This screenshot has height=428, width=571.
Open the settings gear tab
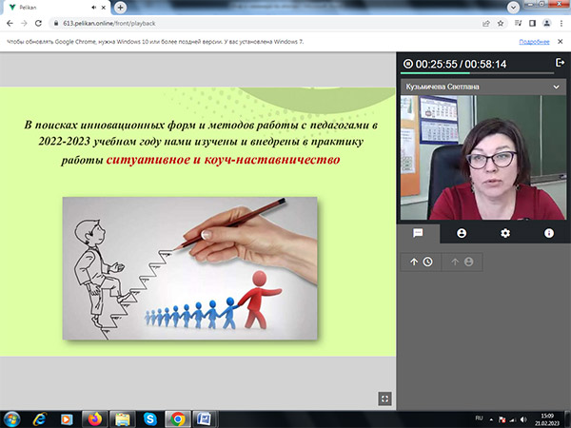pyautogui.click(x=505, y=233)
